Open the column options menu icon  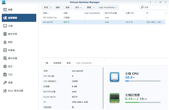(166, 13)
